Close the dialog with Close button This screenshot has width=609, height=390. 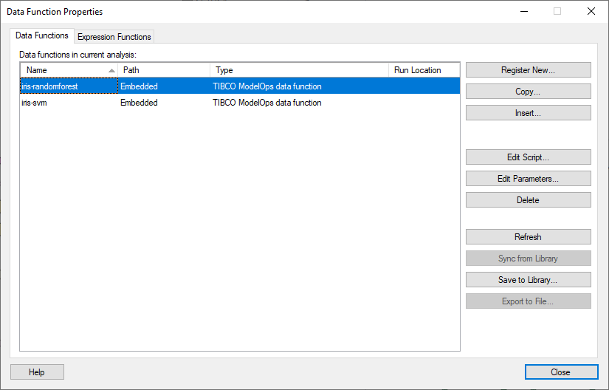pyautogui.click(x=560, y=372)
